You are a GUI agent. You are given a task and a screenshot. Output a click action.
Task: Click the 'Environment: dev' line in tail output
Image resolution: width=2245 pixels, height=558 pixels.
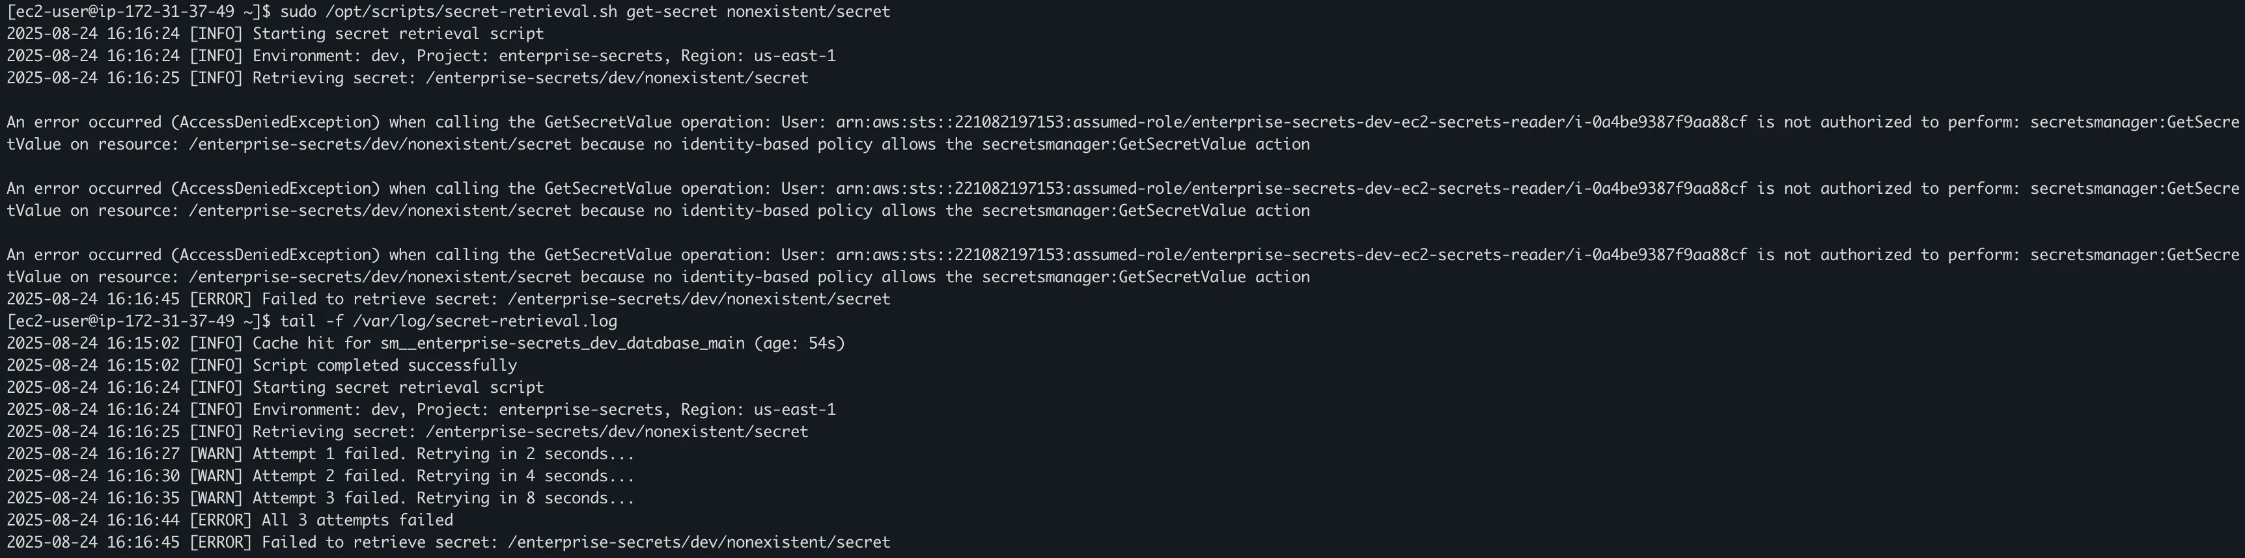[x=421, y=409]
